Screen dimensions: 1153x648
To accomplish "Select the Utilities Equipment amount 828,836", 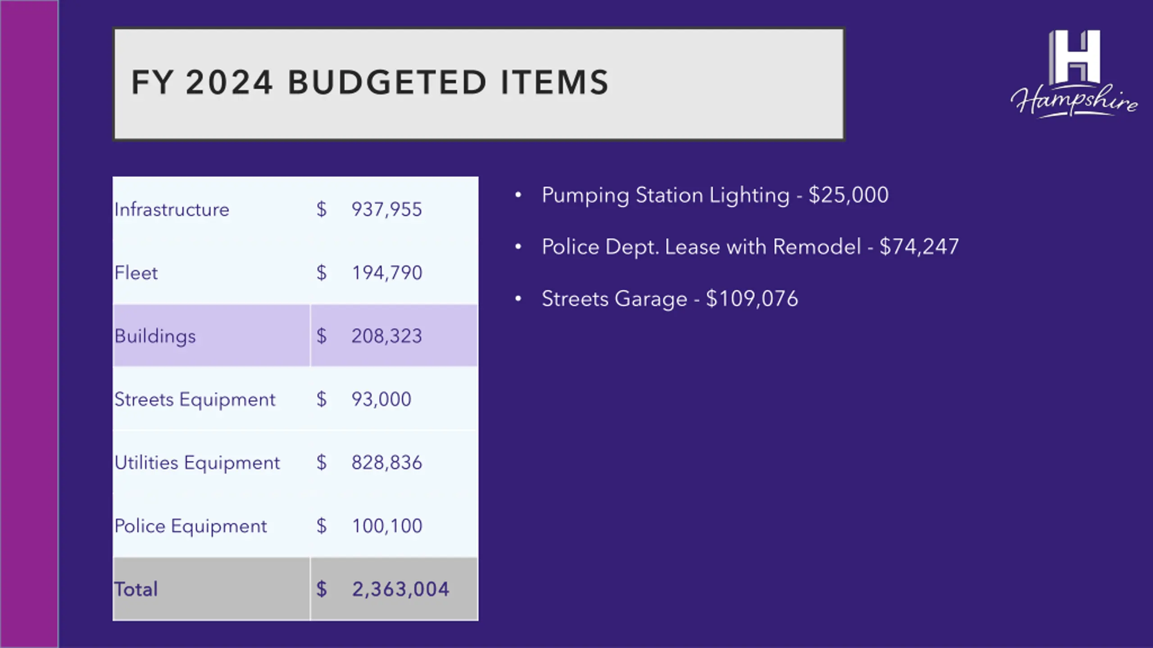I will 386,463.
